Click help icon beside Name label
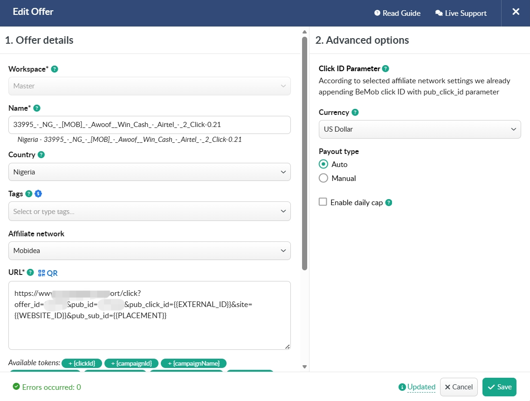The image size is (530, 401). tap(37, 108)
